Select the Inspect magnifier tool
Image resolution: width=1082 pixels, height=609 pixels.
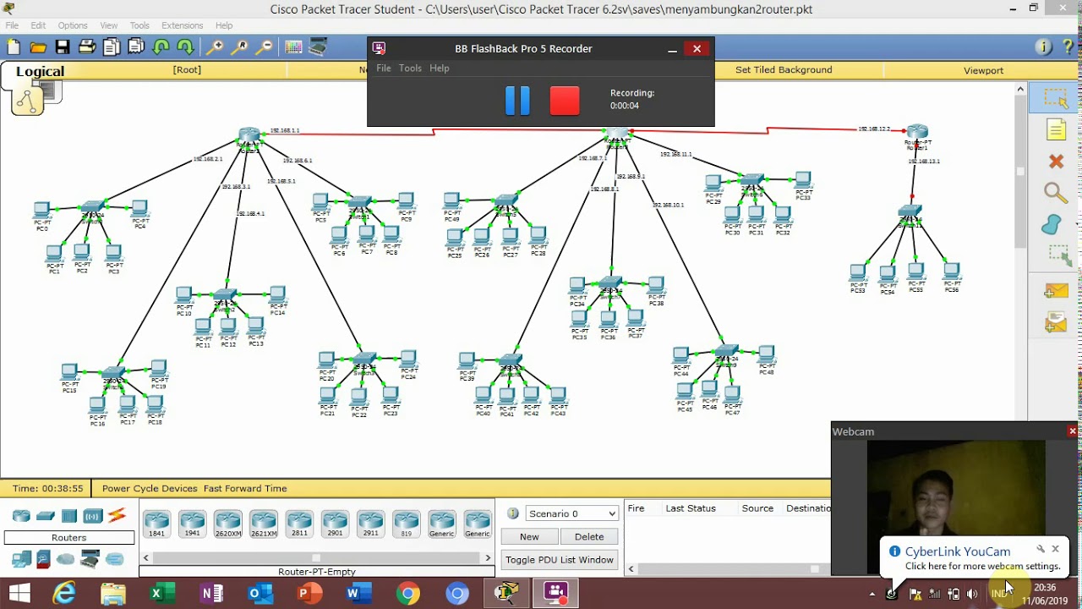click(1056, 193)
